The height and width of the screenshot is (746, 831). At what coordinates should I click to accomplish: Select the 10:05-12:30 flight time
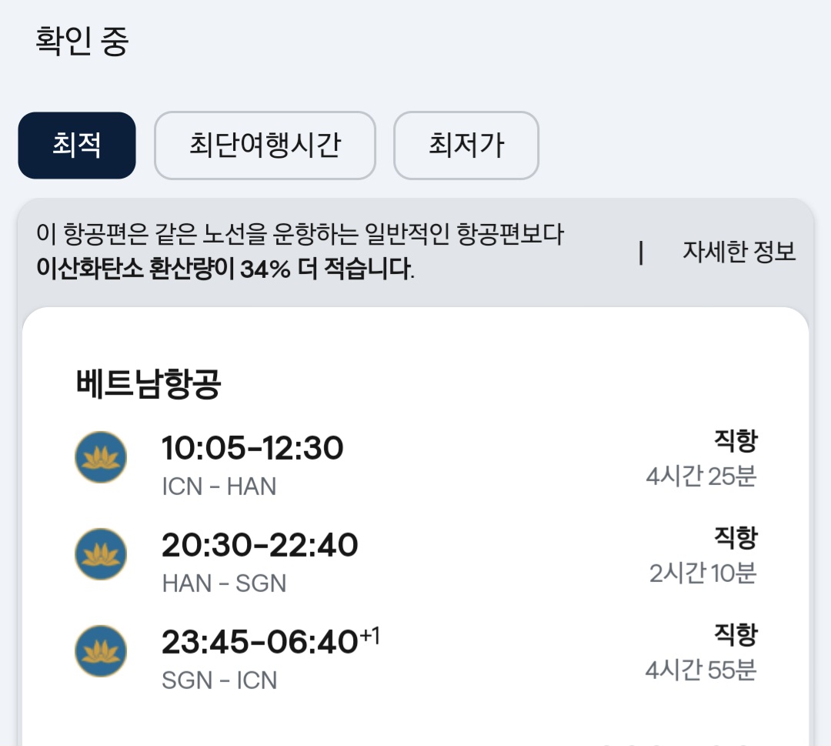click(x=252, y=448)
